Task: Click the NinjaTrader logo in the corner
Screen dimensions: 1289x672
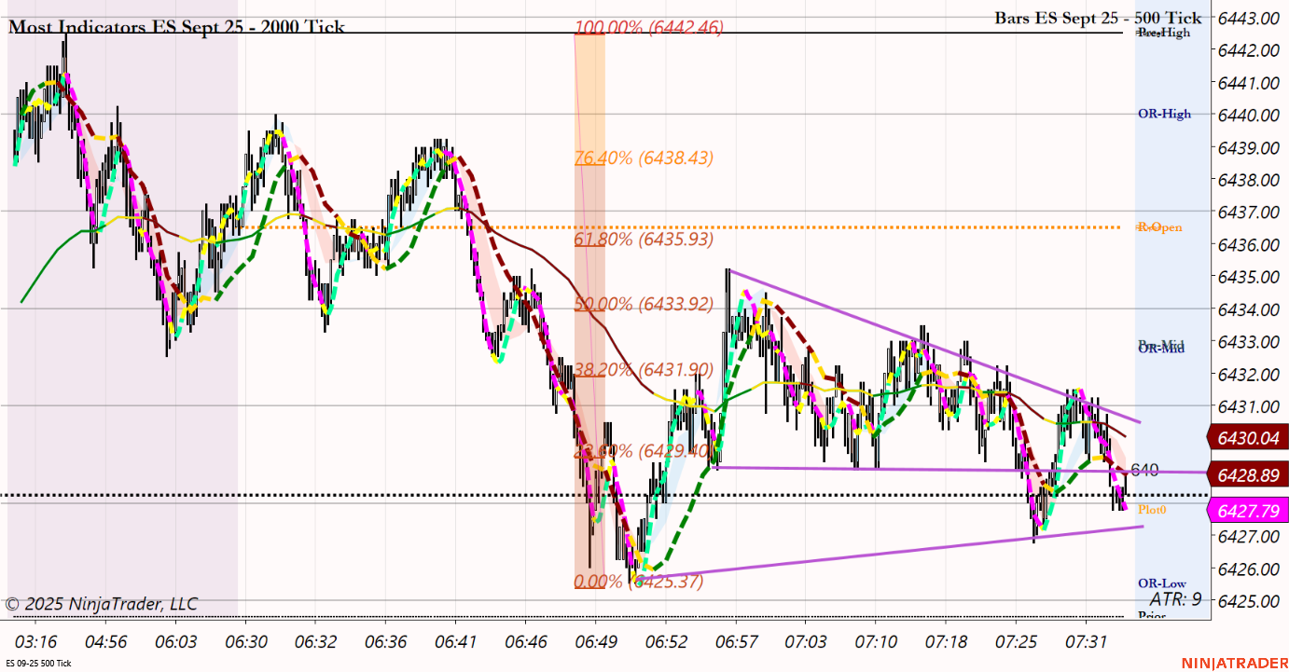Action: [x=1233, y=663]
